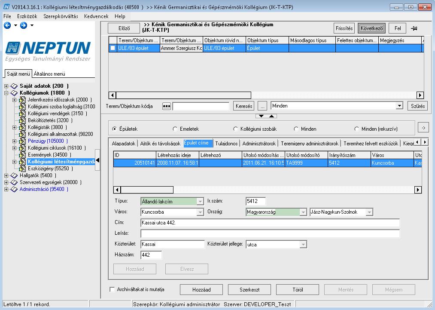Open the Minden filter dropdown
Screen dimensions: 435x310
coord(399,106)
